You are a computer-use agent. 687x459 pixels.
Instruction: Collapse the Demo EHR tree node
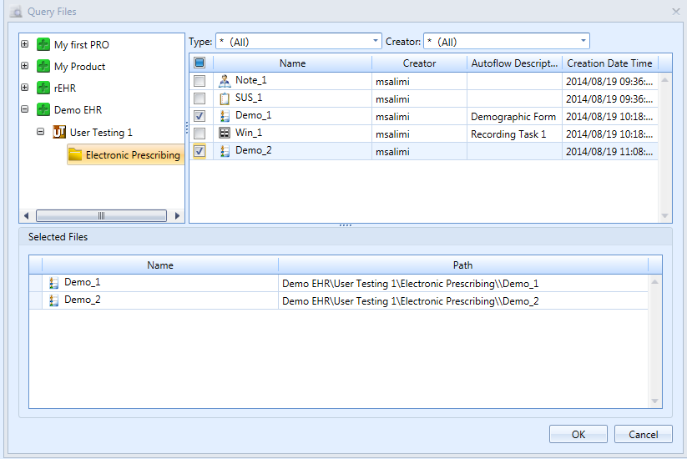click(x=25, y=110)
